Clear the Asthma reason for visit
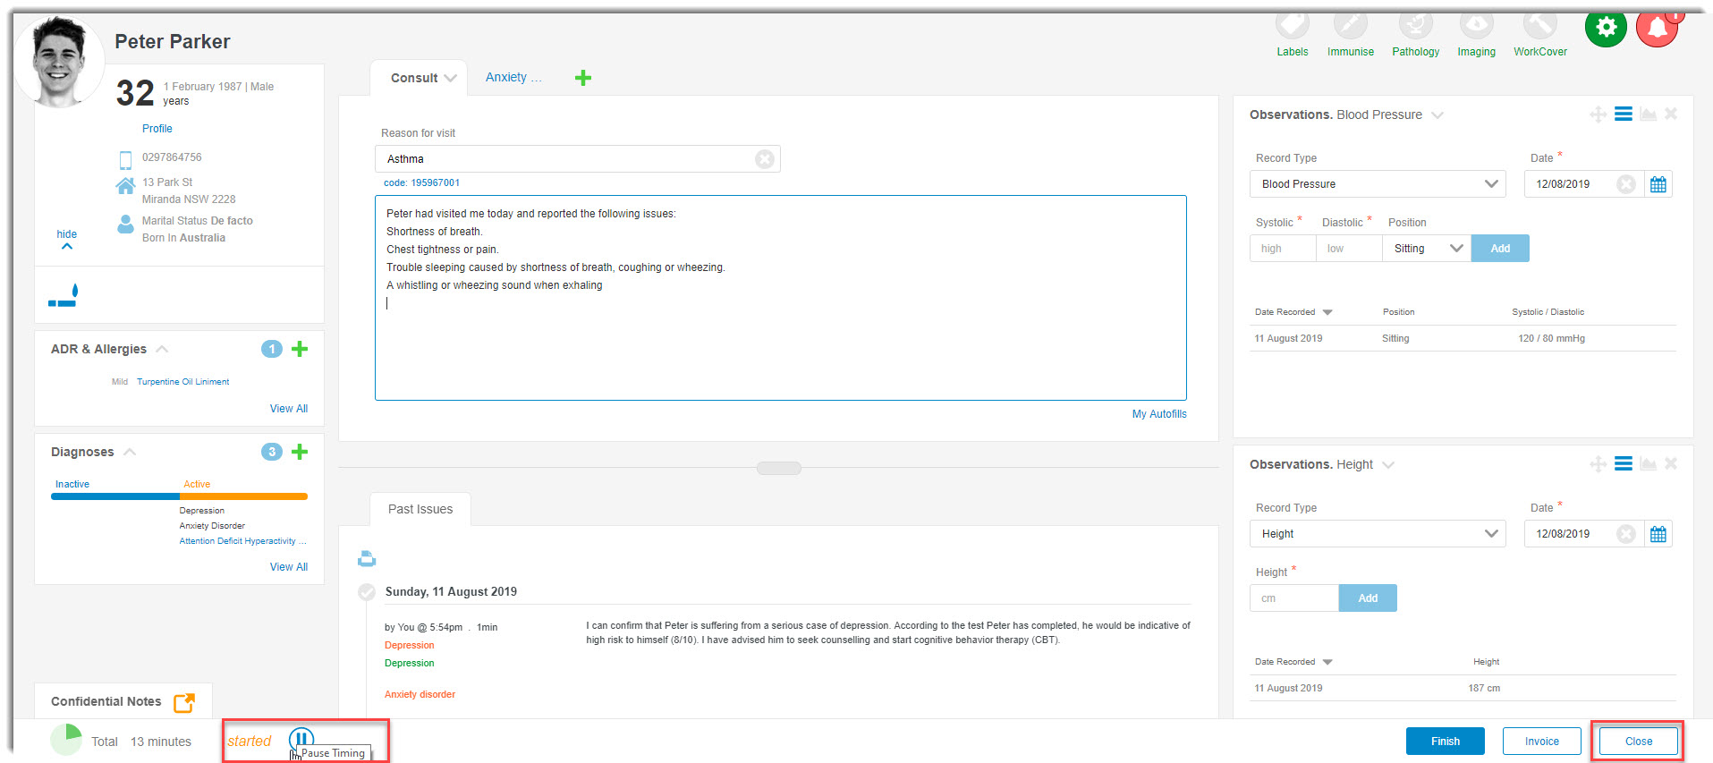The image size is (1713, 763). tap(764, 159)
